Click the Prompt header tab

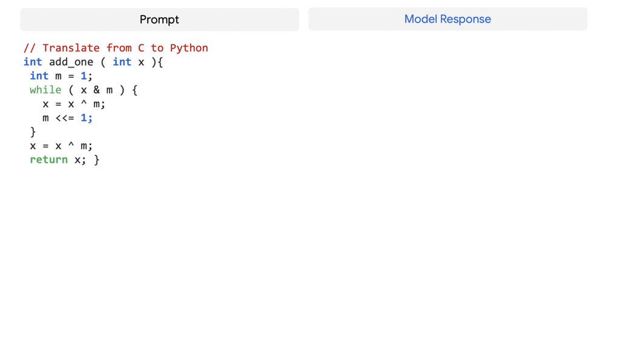159,19
